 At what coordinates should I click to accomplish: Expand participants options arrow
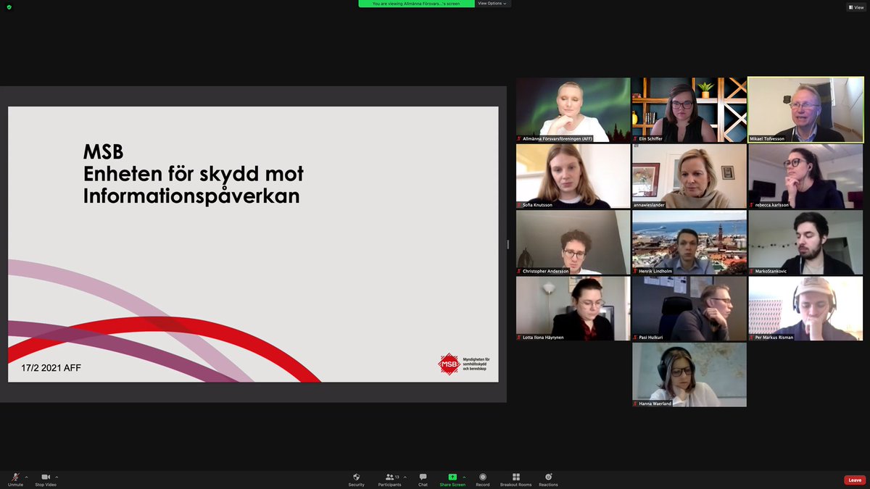[x=405, y=477]
